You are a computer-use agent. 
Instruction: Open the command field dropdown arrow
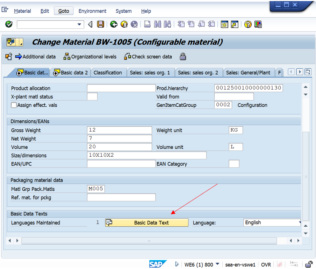tap(80, 24)
